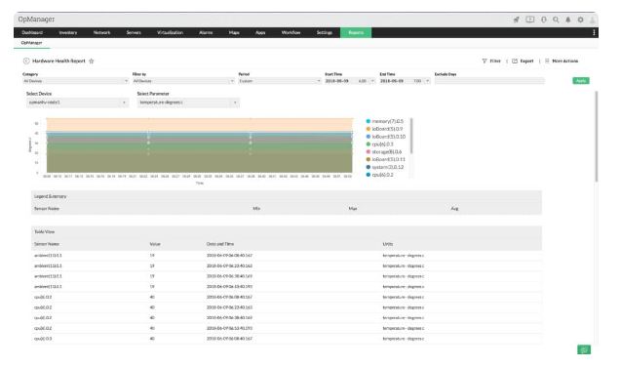Open the Settings menu in navbar
Screen dimensions: 621x367
324,32
